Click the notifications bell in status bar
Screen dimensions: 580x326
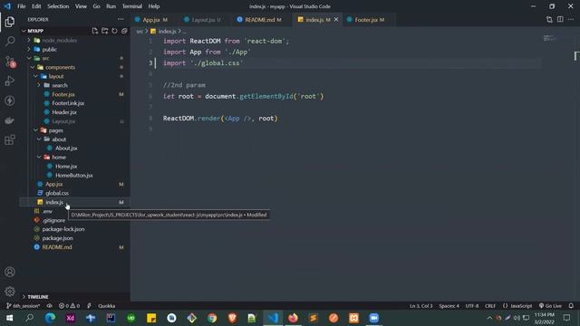[571, 306]
